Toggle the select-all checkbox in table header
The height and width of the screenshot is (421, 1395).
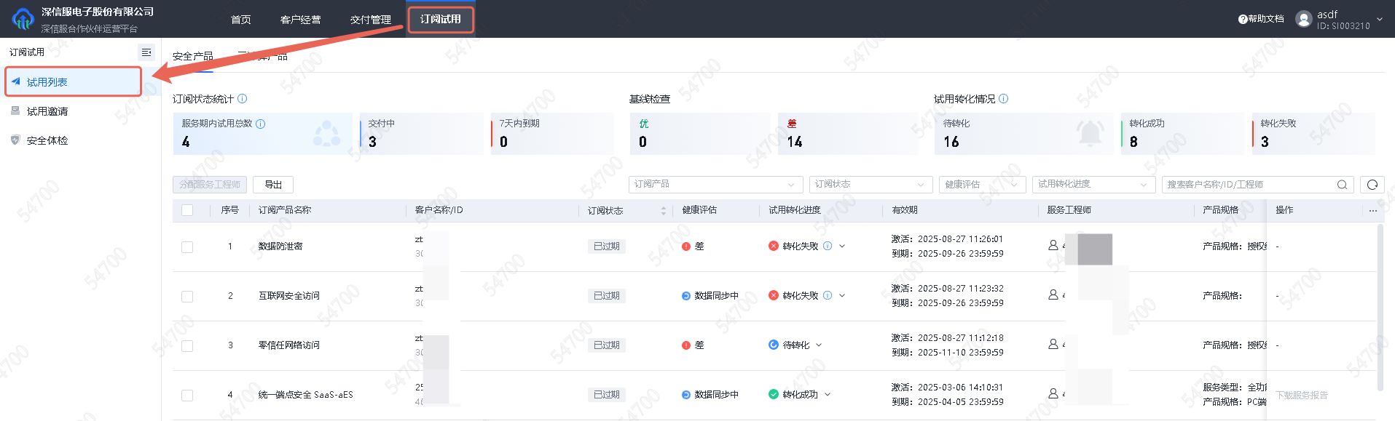pyautogui.click(x=187, y=210)
